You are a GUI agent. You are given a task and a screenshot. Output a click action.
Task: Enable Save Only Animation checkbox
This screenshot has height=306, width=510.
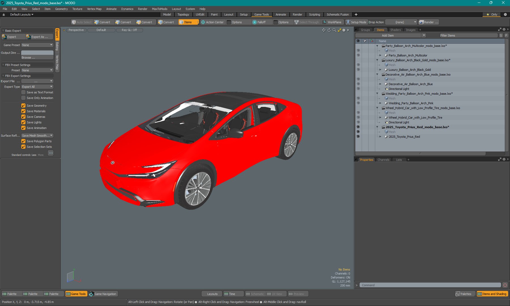point(24,98)
